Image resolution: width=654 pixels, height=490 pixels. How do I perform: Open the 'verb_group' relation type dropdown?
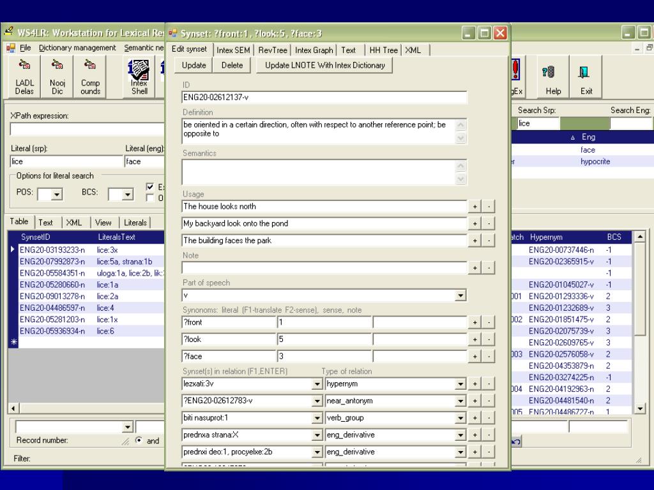[460, 418]
